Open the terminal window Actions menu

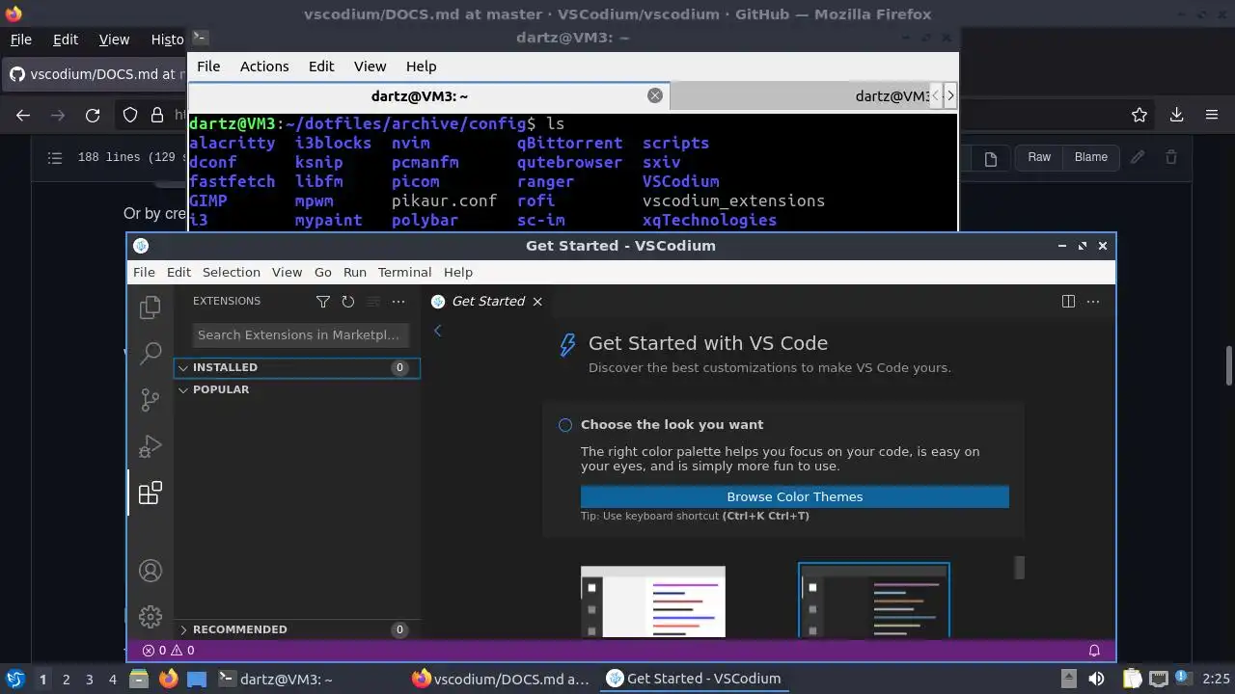point(264,67)
